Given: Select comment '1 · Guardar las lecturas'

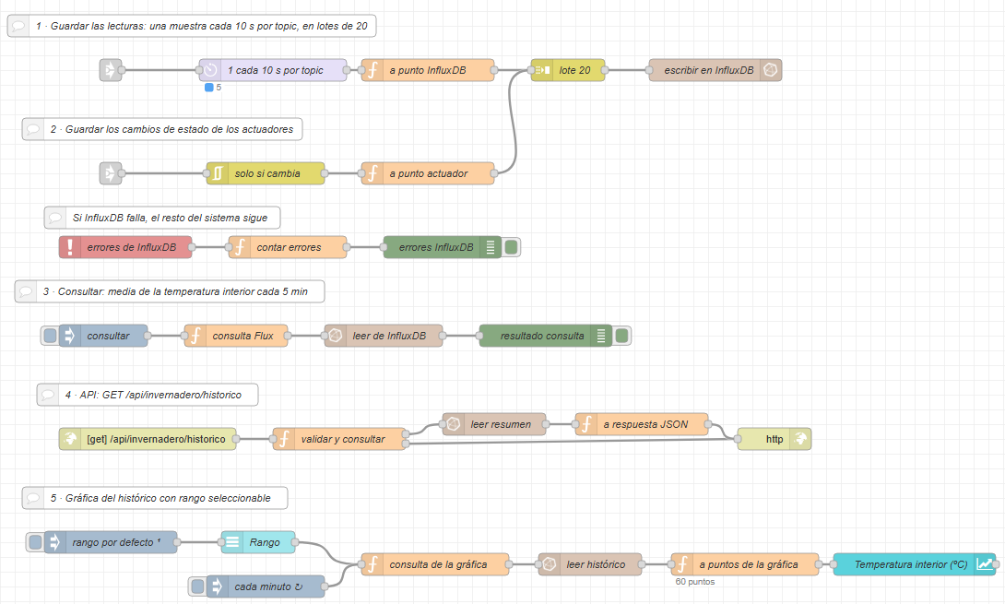Looking at the screenshot, I should click(192, 26).
